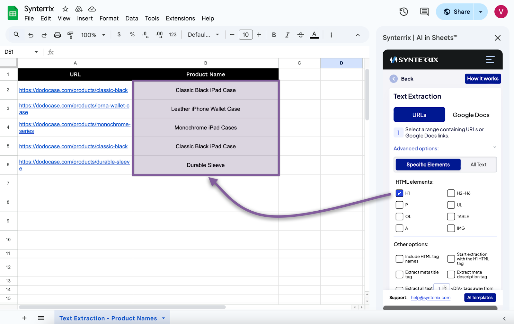This screenshot has width=514, height=324.
Task: Open the Share options dropdown arrow
Action: tap(481, 12)
